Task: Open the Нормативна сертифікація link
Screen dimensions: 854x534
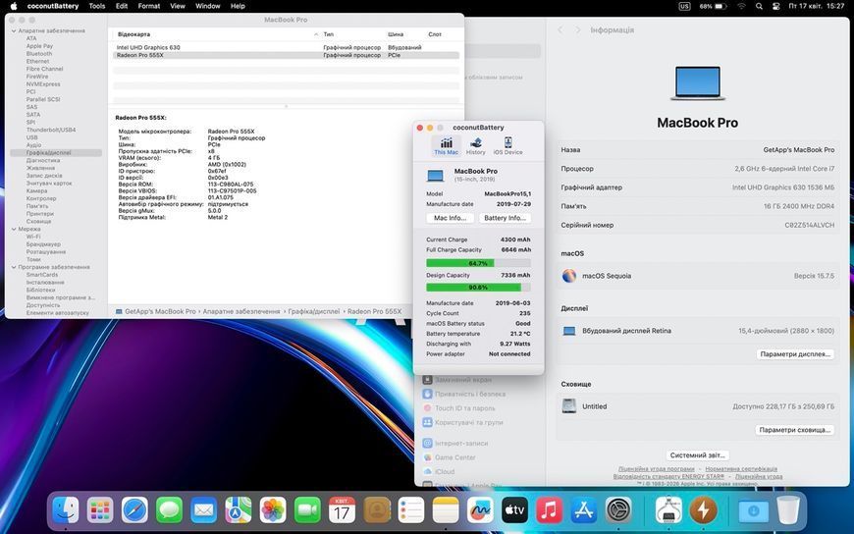Action: (x=741, y=468)
